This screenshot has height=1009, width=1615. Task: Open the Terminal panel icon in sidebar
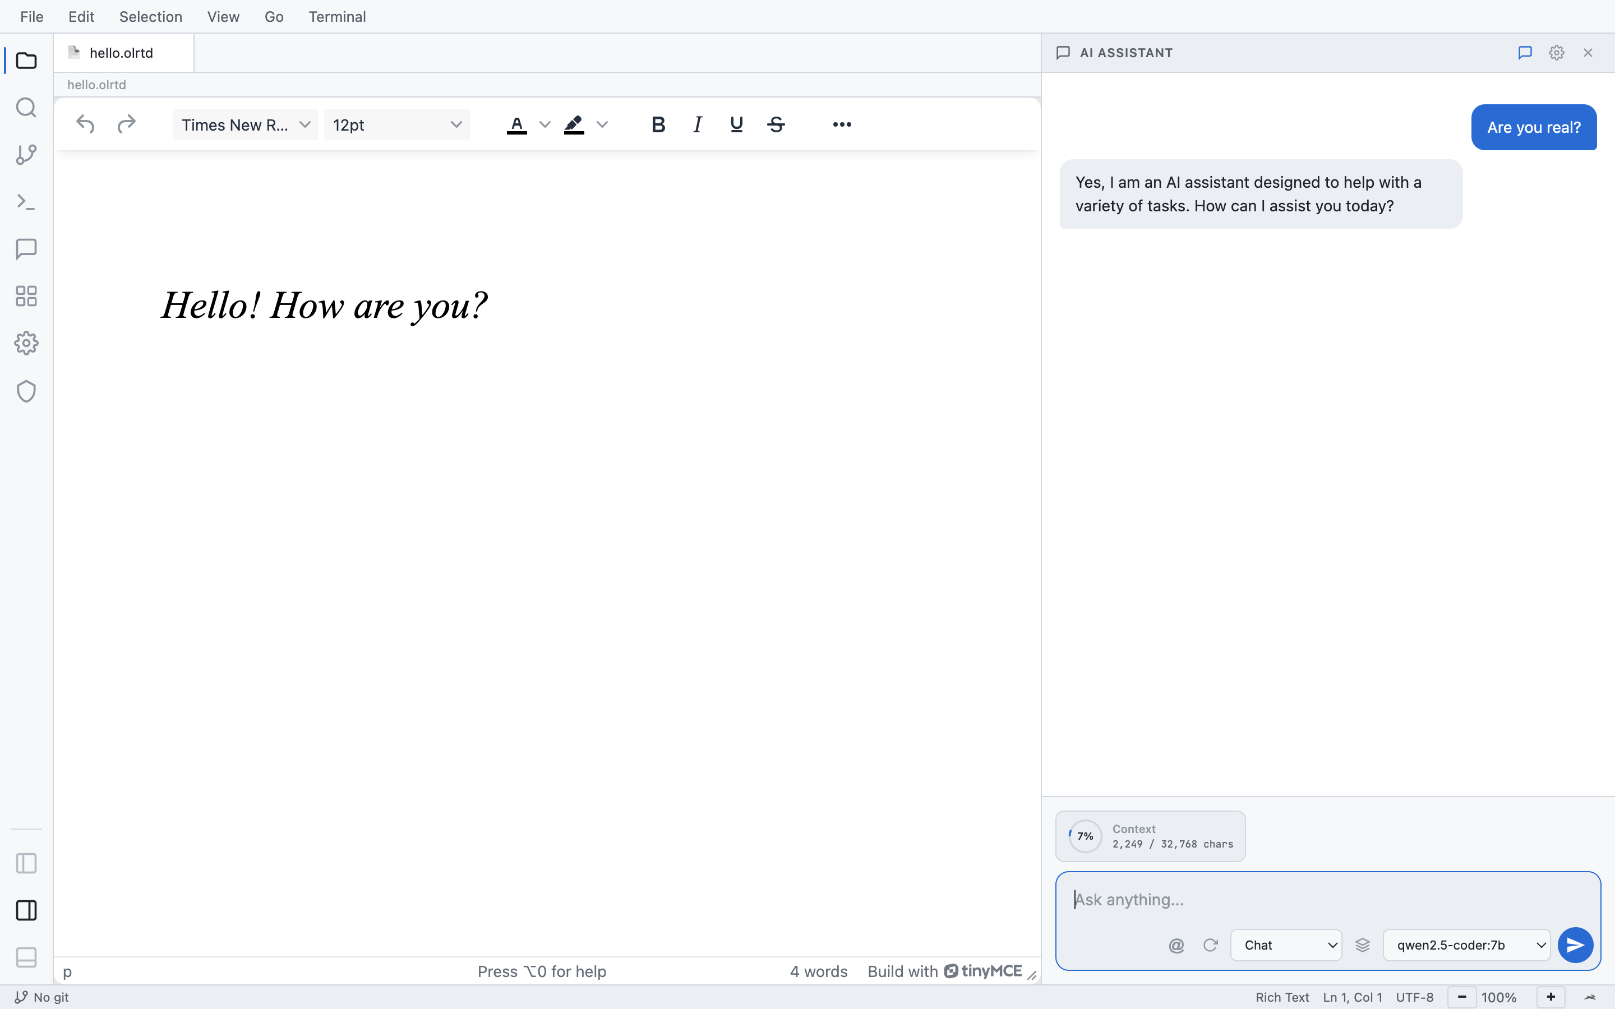tap(26, 202)
